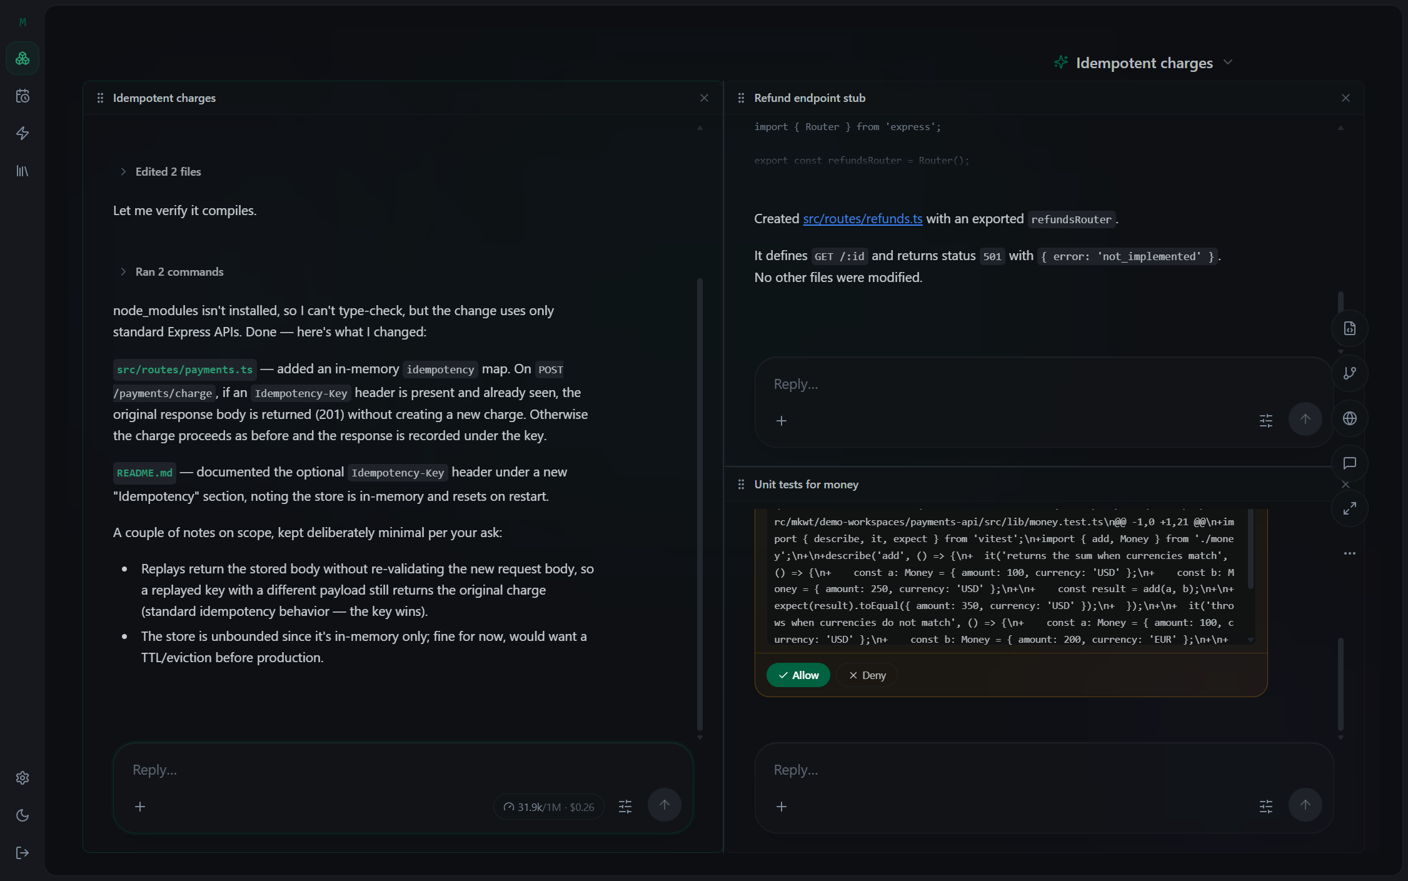The height and width of the screenshot is (881, 1408).
Task: Grab the Refund endpoint stub drag handle
Action: (741, 98)
